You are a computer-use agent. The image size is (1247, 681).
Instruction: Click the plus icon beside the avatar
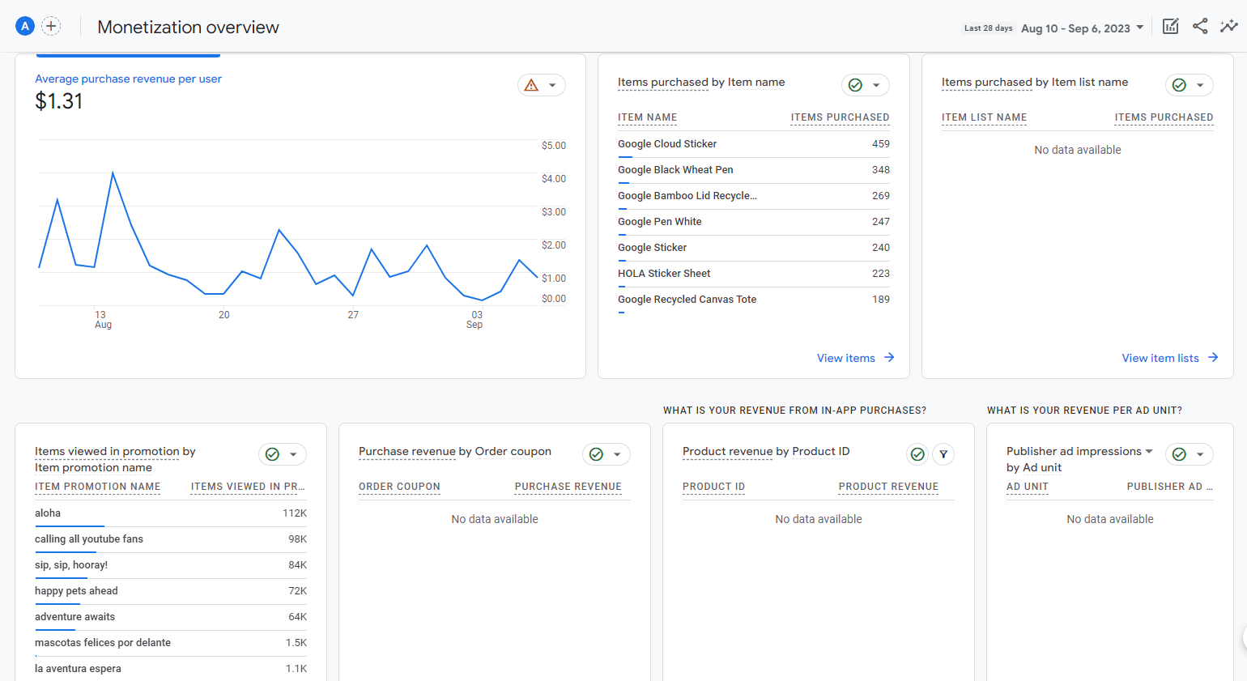point(51,25)
